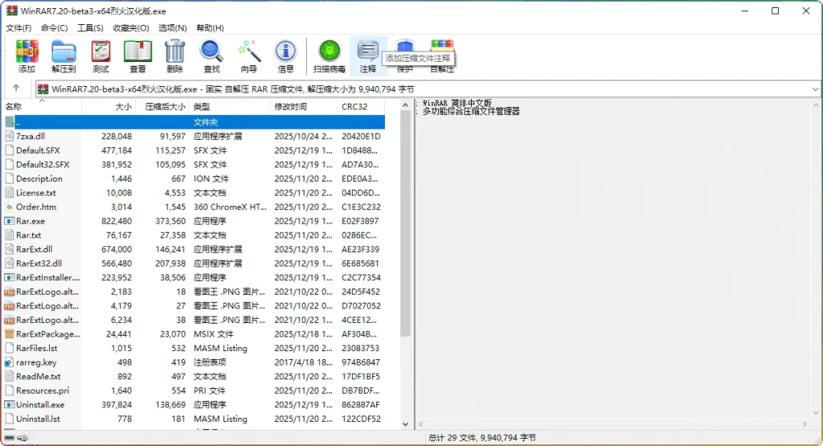Click the RarExt.dll file icon
This screenshot has height=446, width=823.
[x=10, y=249]
